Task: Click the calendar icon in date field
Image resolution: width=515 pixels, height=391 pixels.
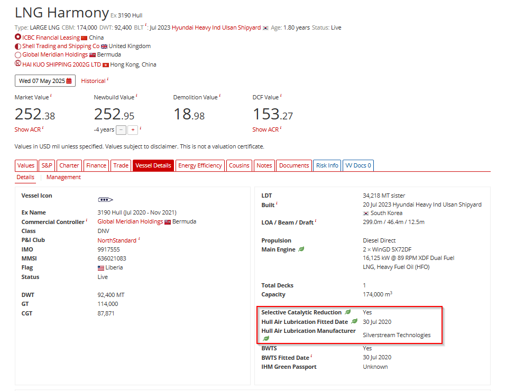Action: 69,81
